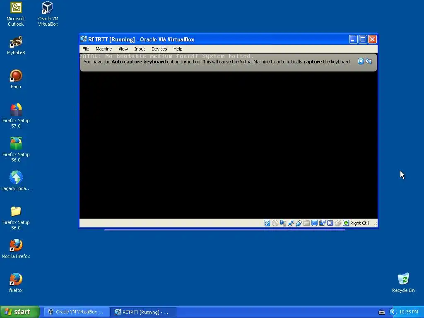Select the MyPal 68 desktop icon
424x318 pixels.
pos(16,46)
